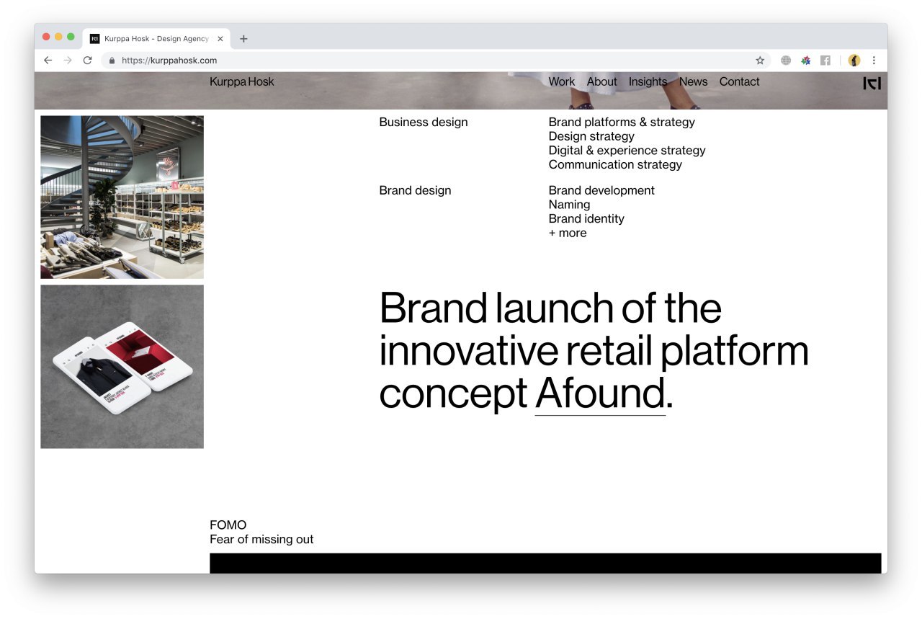Reload the page with refresh icon
This screenshot has height=619, width=922.
coord(88,61)
